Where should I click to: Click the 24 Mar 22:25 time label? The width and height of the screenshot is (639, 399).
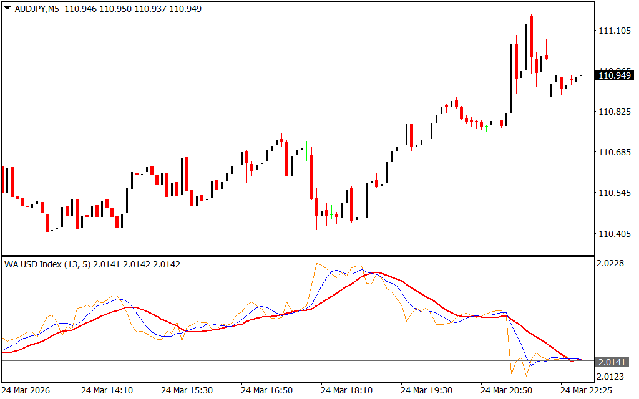[x=585, y=390]
